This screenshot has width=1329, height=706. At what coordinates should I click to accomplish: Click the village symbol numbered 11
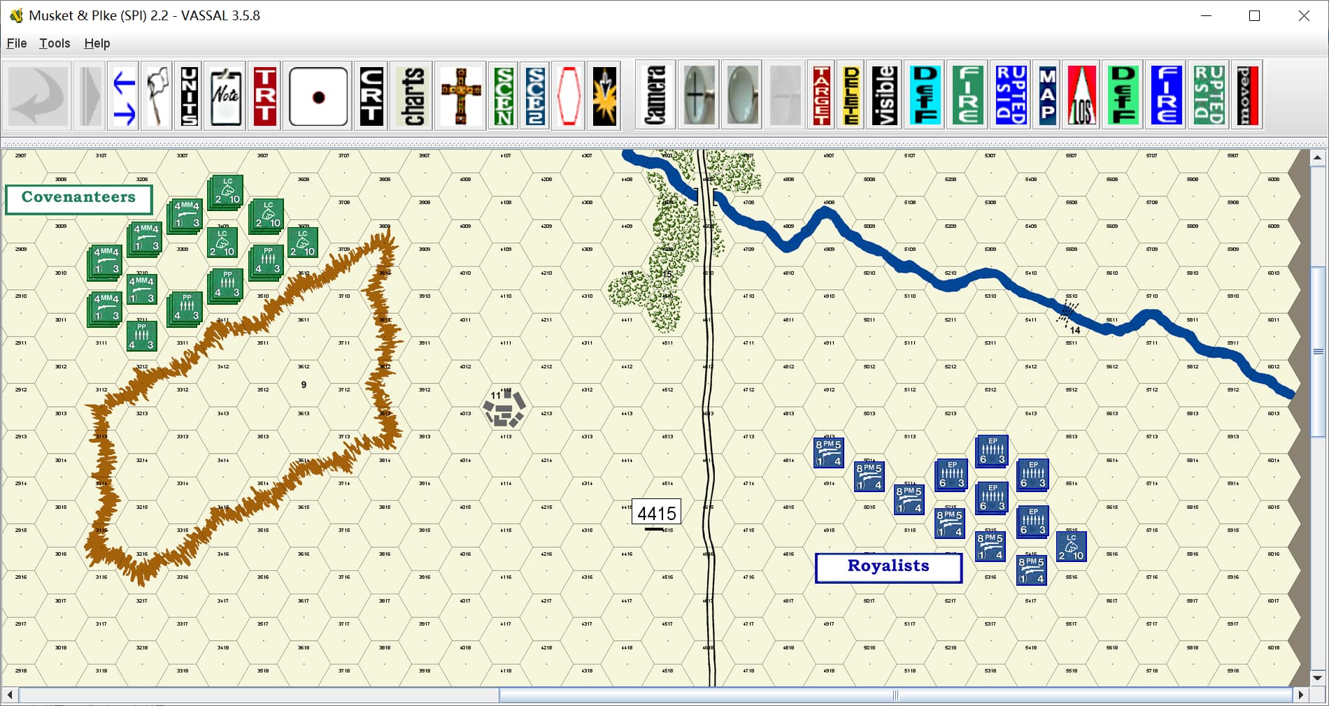coord(504,408)
